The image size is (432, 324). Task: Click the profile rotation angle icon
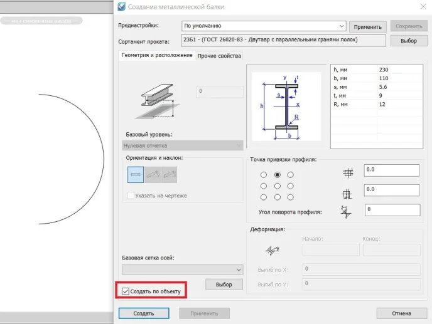coord(346,211)
